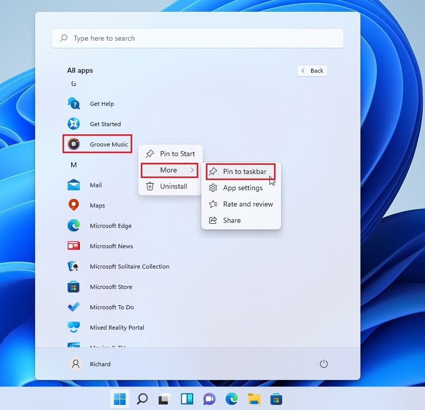Viewport: 425px width, 410px height.
Task: Select Rate and review for Groove Music
Action: 248,204
